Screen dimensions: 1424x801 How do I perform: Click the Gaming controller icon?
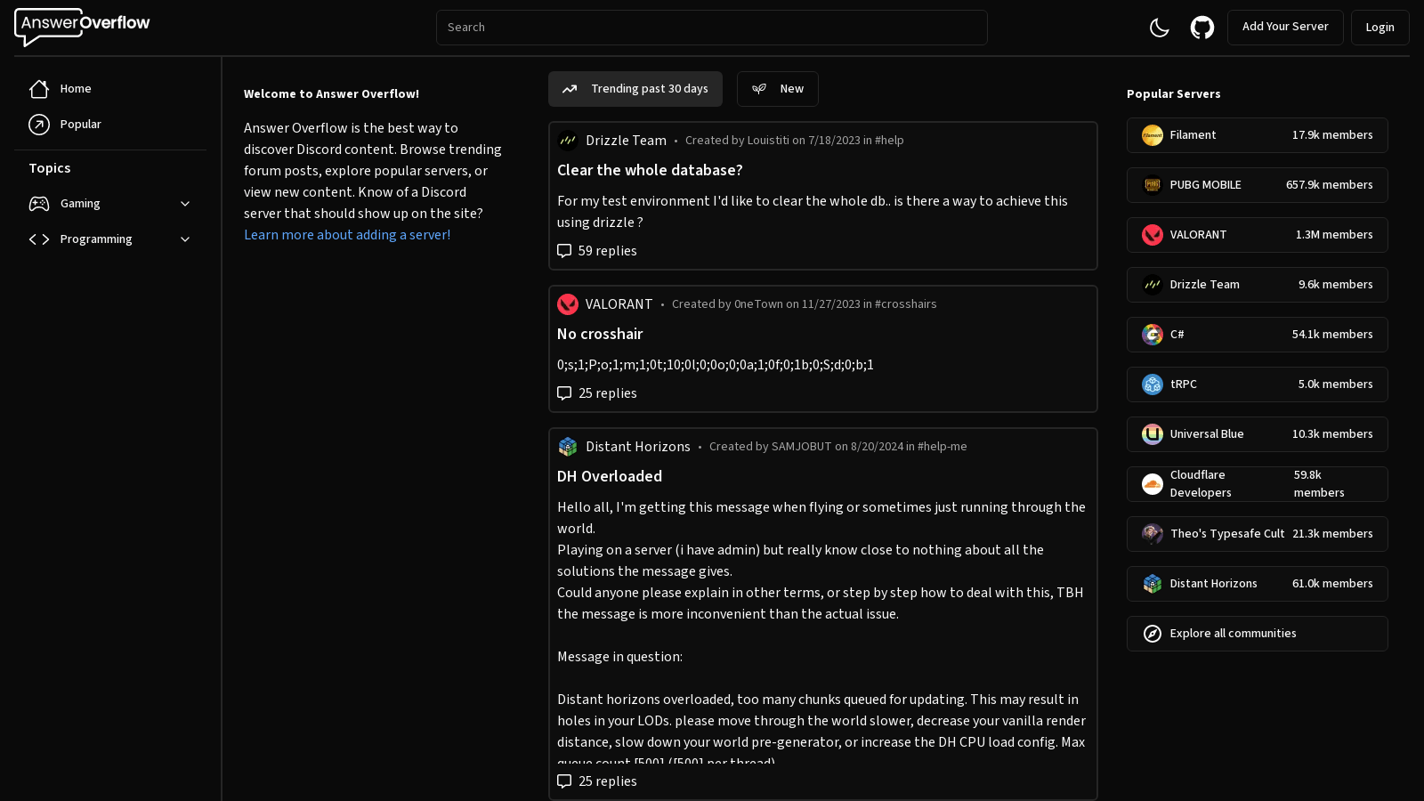tap(39, 204)
